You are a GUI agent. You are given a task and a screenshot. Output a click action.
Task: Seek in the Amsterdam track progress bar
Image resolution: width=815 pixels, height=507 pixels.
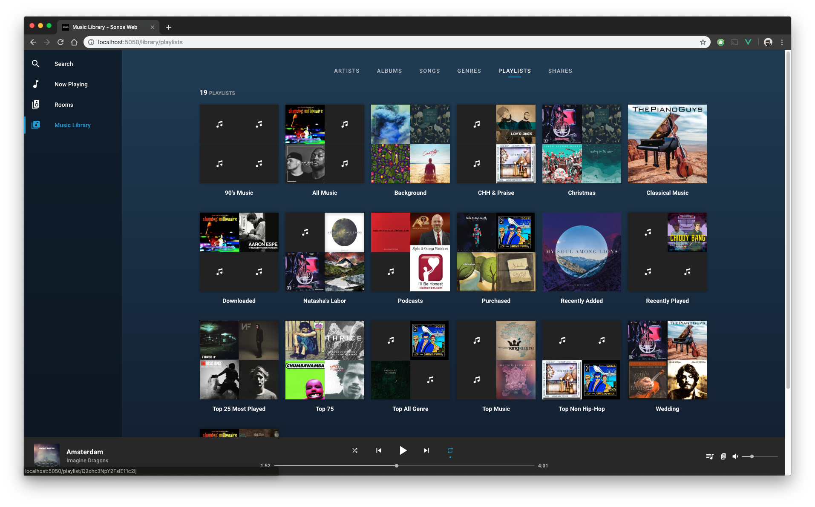[x=404, y=466]
